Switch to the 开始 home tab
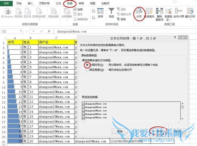 point(19,3)
